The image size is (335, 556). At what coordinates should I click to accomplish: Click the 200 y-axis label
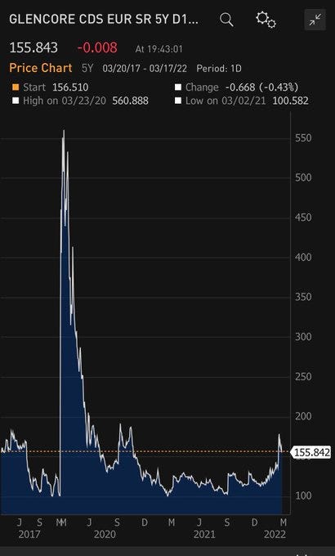pyautogui.click(x=303, y=416)
